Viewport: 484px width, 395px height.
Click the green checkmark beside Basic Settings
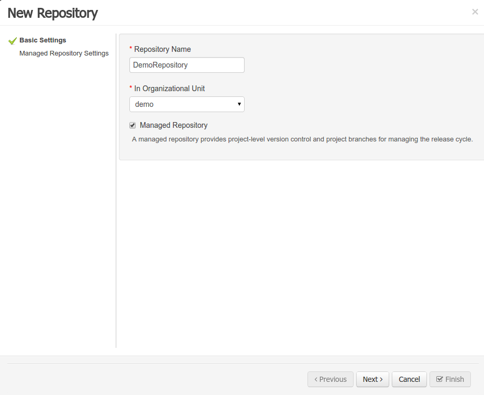tap(13, 41)
